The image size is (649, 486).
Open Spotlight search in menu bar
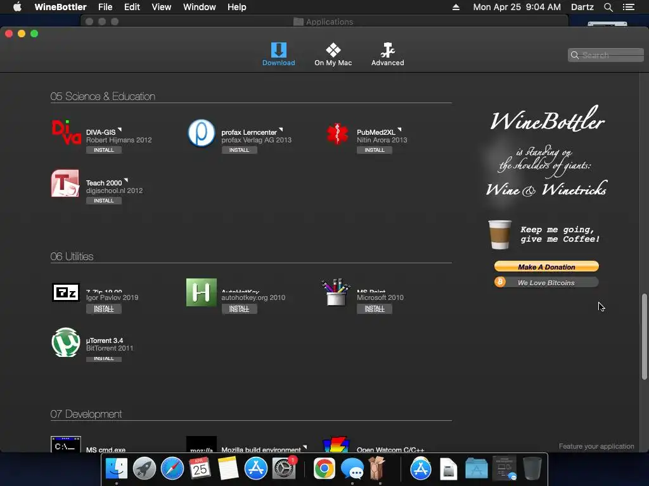[x=608, y=7]
